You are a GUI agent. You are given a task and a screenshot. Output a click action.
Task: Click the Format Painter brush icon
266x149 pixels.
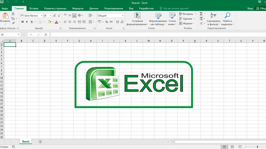pos(13,23)
